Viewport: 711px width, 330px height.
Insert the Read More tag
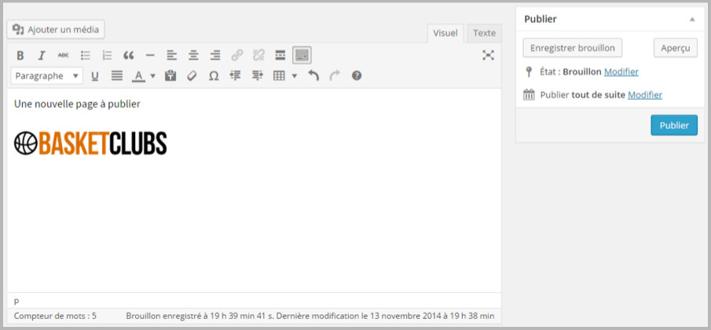point(280,55)
